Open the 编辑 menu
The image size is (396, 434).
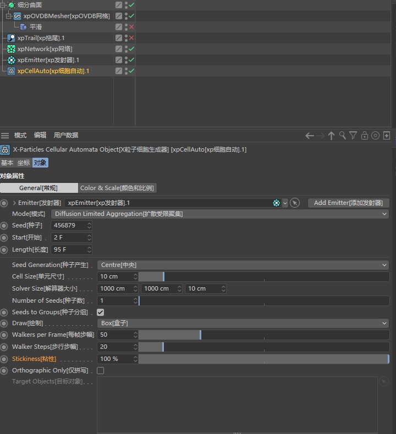tap(40, 135)
